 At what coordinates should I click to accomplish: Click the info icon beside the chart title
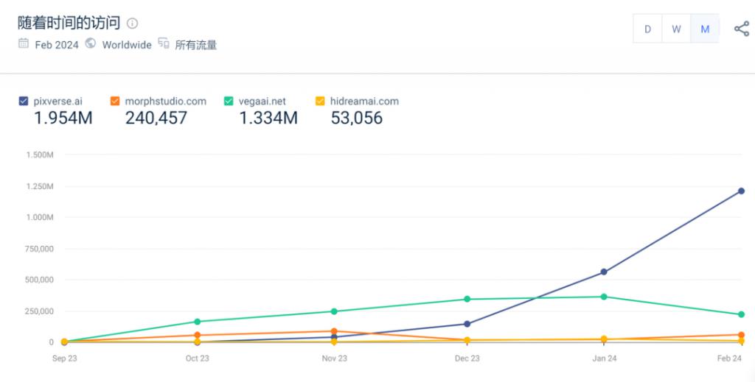pyautogui.click(x=132, y=23)
